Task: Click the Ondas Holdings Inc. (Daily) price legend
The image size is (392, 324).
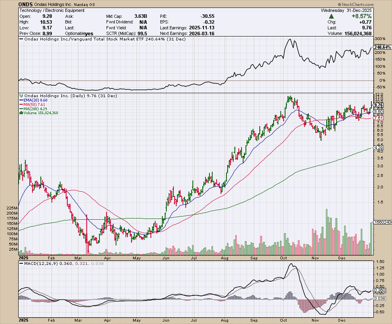Action: (68, 96)
